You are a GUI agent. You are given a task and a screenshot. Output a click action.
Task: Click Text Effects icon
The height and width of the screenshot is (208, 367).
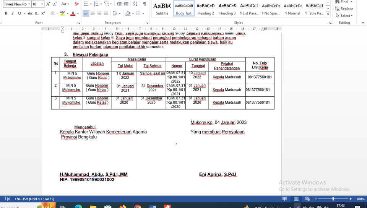pos(53,13)
